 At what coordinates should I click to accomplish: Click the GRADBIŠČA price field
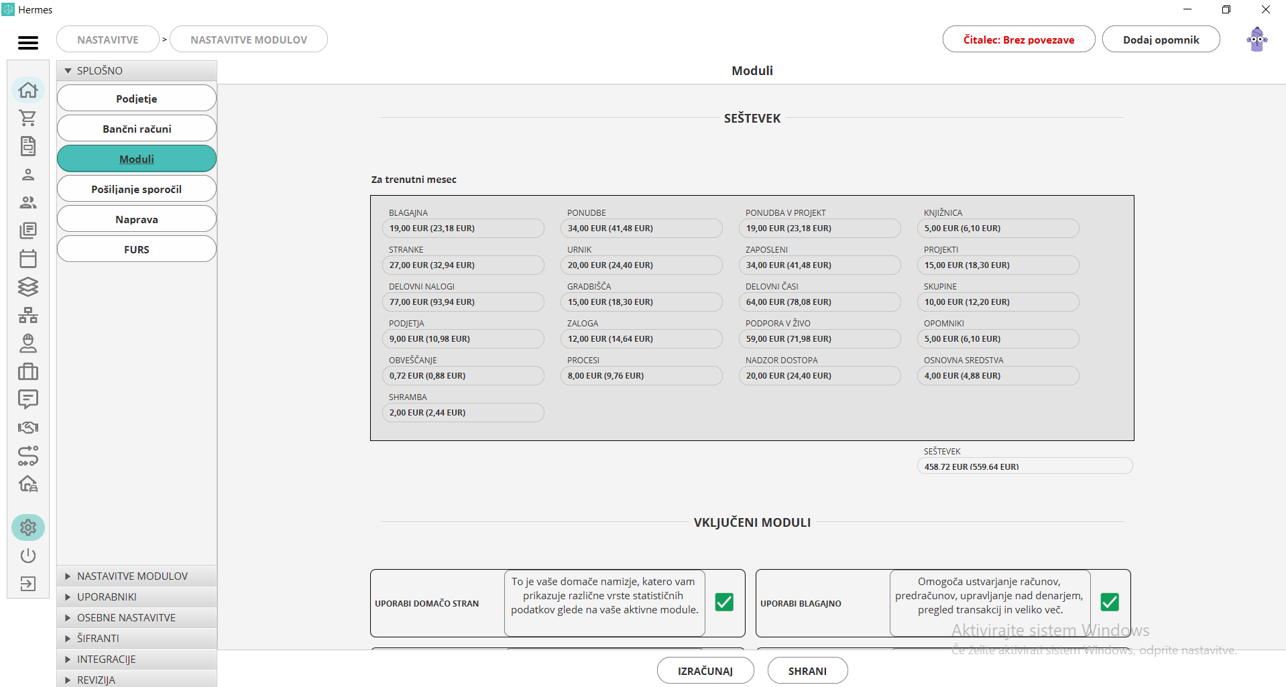642,302
